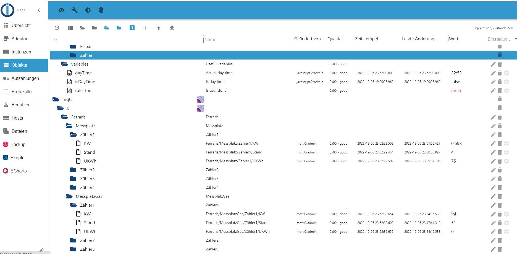Select the highlighted Zähler folder row
This screenshot has width=517, height=254.
[284, 55]
